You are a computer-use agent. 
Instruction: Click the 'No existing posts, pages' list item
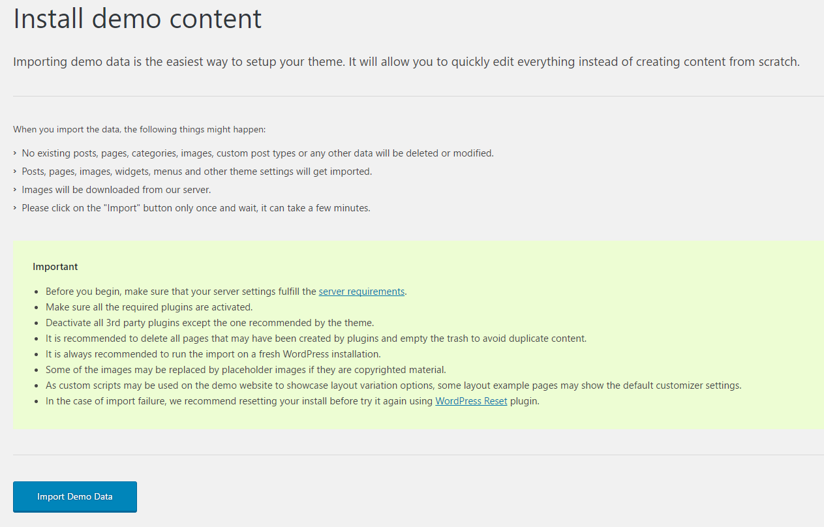258,153
